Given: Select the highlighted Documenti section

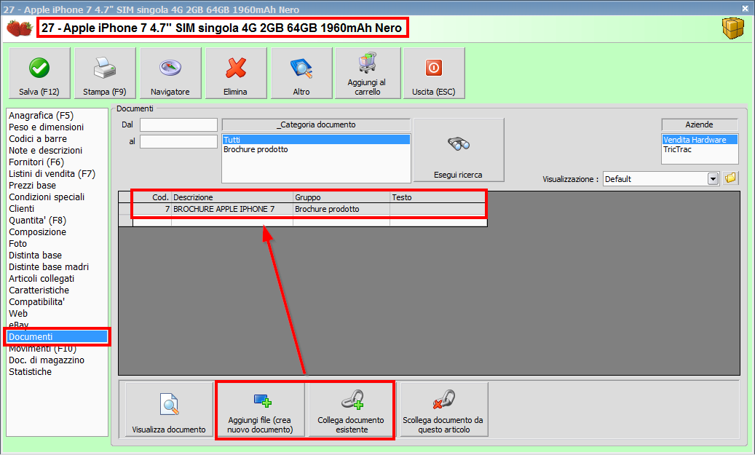Looking at the screenshot, I should tap(58, 336).
